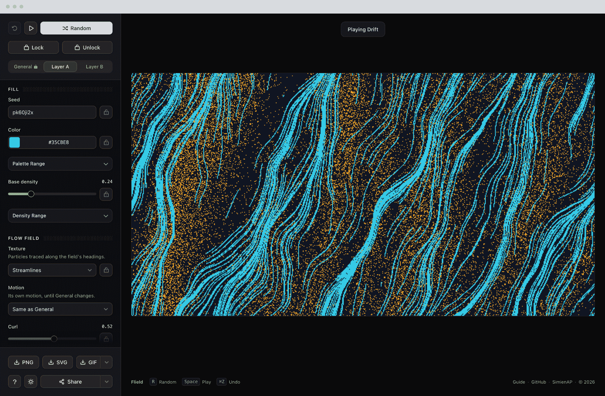Open the Share options chevron
This screenshot has width=605, height=396.
pyautogui.click(x=107, y=382)
